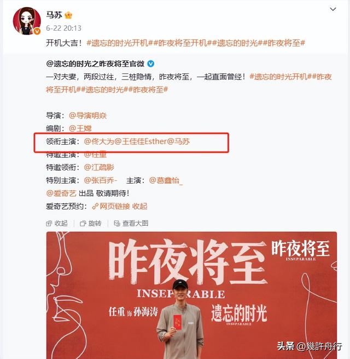
Task: Rotate the image with 旋转 icon
Action: point(83,224)
